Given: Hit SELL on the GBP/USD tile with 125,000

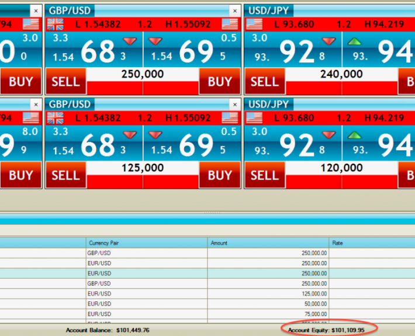Looking at the screenshot, I should point(65,175).
